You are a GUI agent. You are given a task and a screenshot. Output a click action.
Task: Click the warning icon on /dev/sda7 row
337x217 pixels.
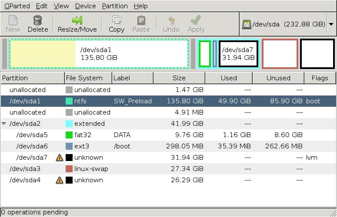click(60, 158)
